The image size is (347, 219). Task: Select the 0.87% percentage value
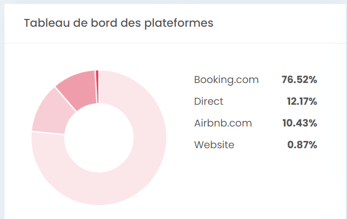click(302, 145)
